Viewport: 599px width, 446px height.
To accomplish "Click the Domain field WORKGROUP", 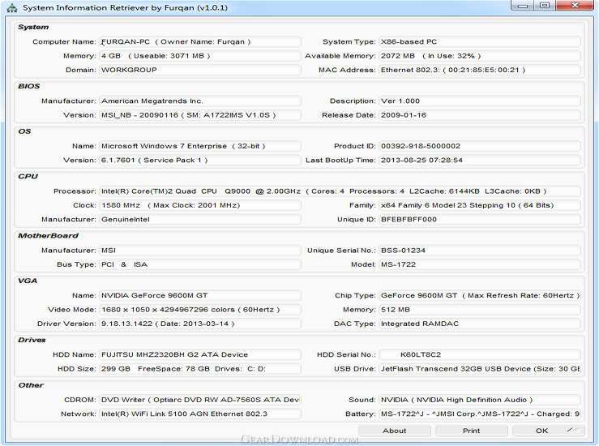I will [200, 70].
